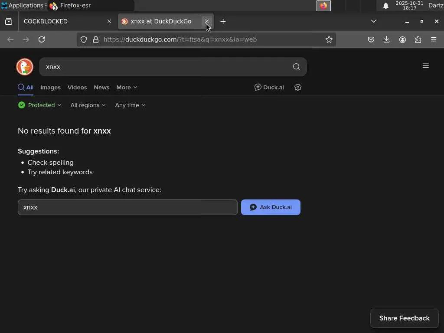Click the Firefox address bar URL
Screen dimensions: 444x333
coord(180,39)
